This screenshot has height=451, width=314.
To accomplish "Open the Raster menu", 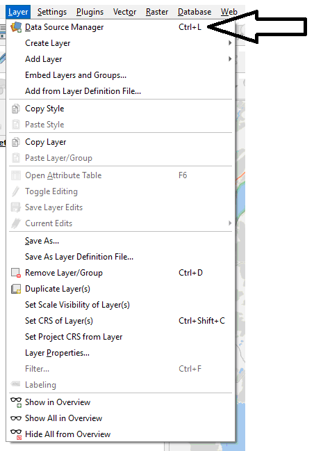I will point(157,12).
